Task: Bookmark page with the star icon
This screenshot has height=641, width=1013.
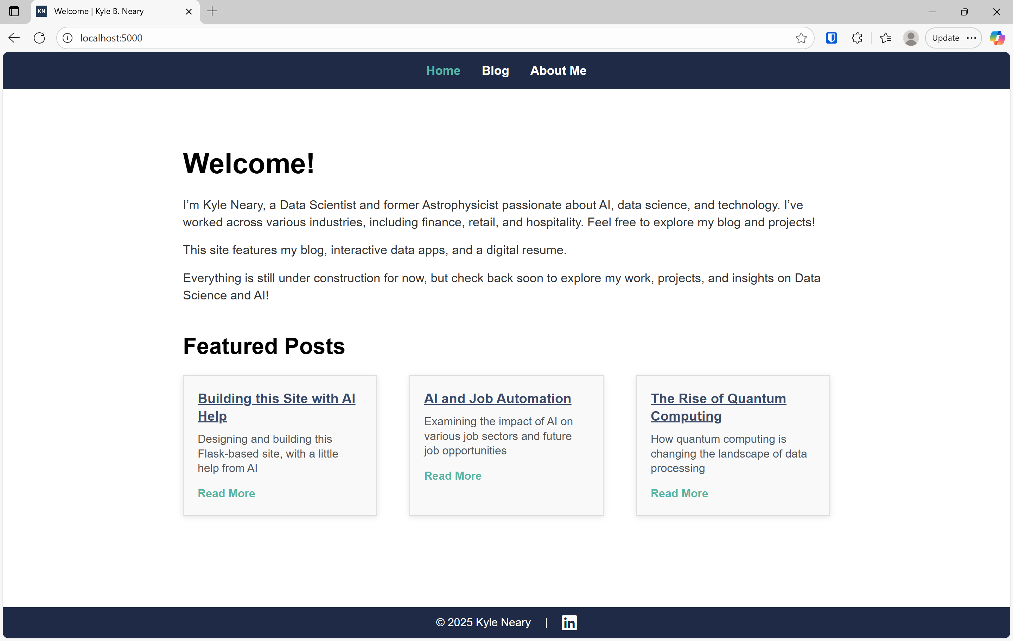Action: pyautogui.click(x=801, y=38)
